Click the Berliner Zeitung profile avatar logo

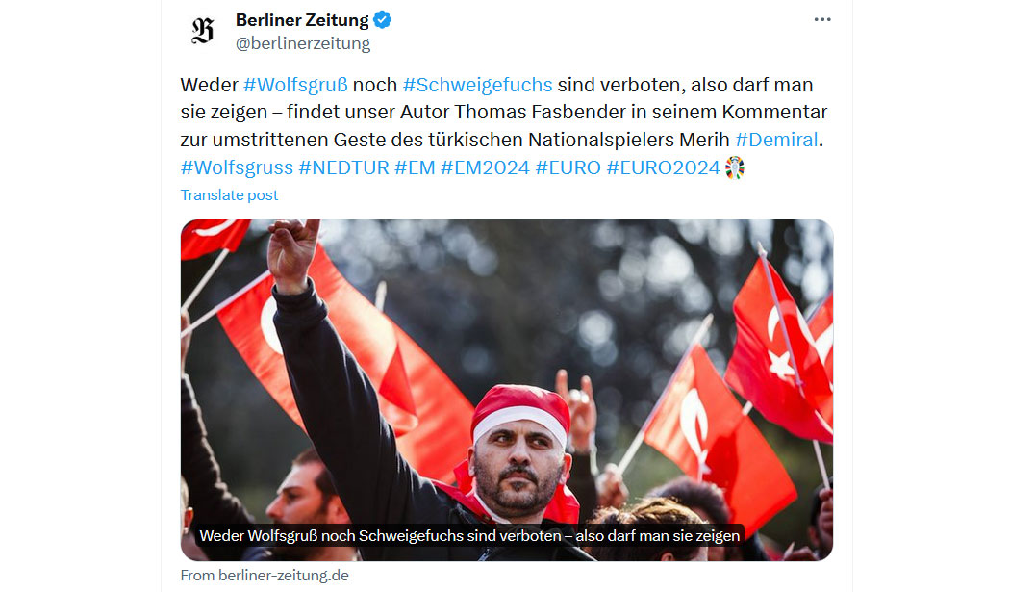[x=203, y=30]
